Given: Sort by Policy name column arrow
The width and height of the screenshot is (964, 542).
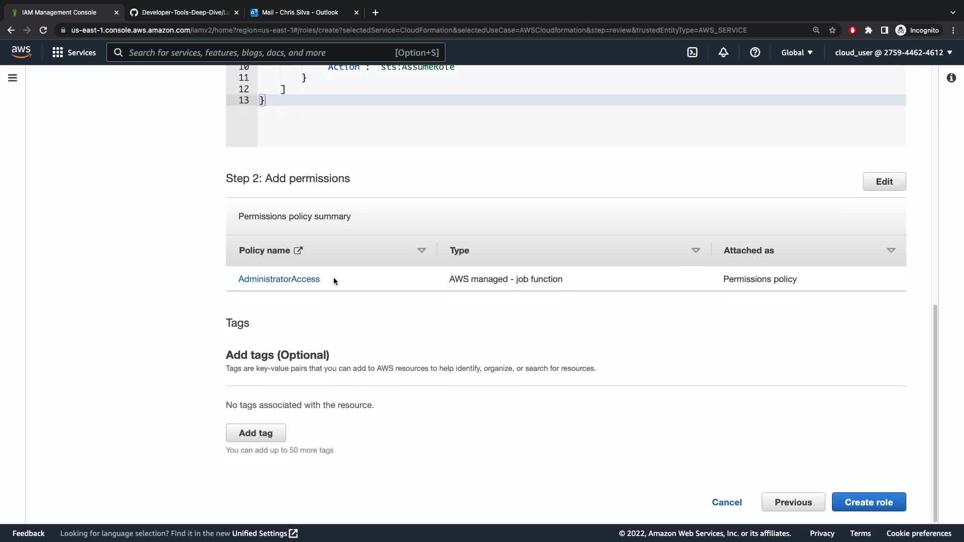Looking at the screenshot, I should click(421, 250).
